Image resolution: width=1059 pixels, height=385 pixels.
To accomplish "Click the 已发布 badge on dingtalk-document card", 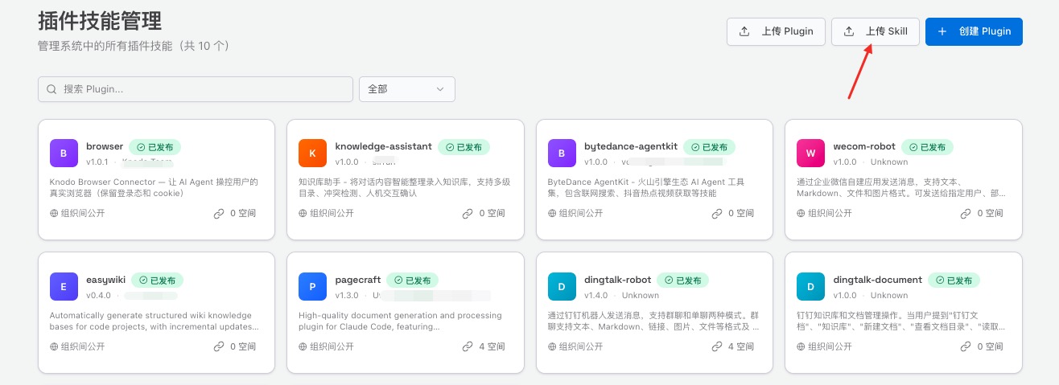I will pos(954,281).
